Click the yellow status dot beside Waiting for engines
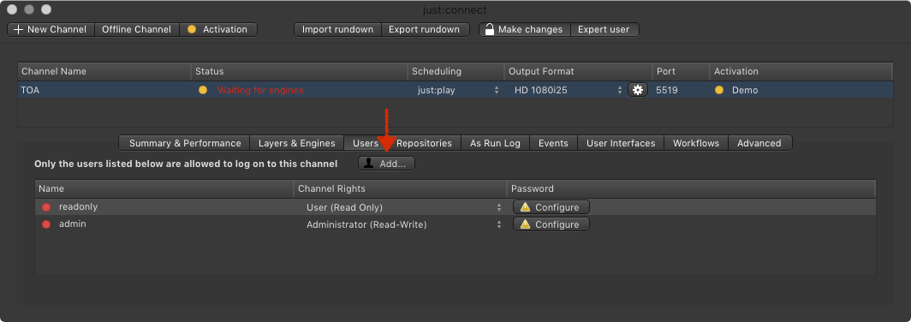Viewport: 911px width, 322px height. [x=203, y=90]
